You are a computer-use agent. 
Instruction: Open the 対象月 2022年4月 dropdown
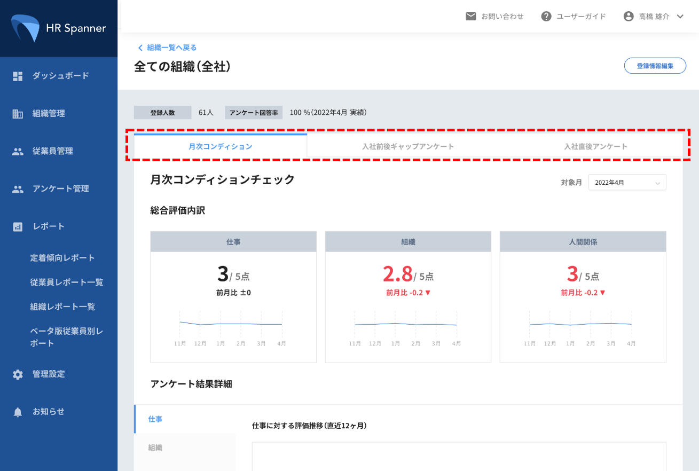[x=627, y=183]
